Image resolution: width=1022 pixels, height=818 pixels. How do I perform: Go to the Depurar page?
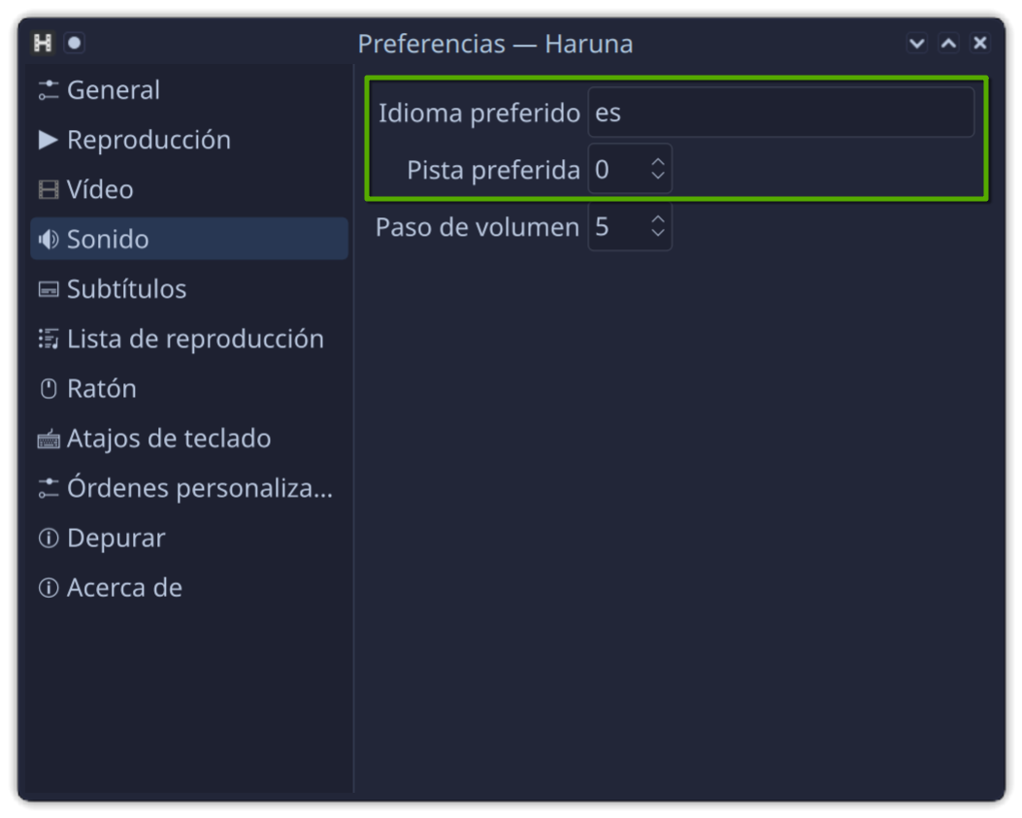pyautogui.click(x=115, y=538)
